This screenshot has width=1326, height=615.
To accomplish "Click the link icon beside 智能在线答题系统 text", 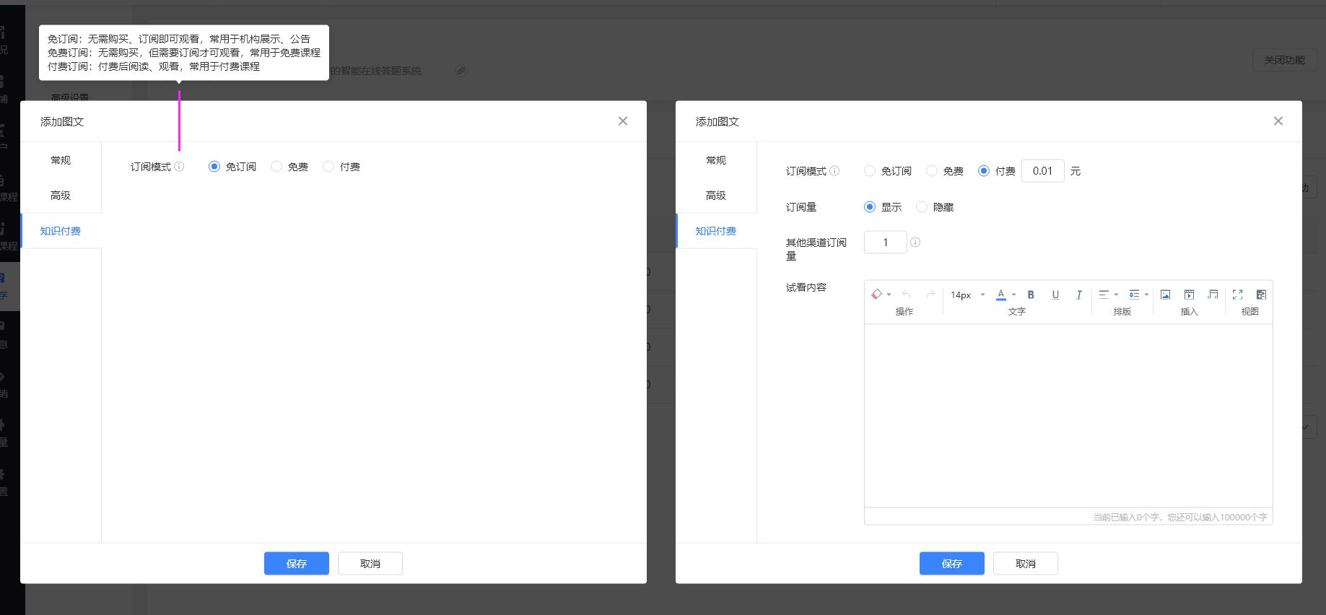I will tap(461, 71).
